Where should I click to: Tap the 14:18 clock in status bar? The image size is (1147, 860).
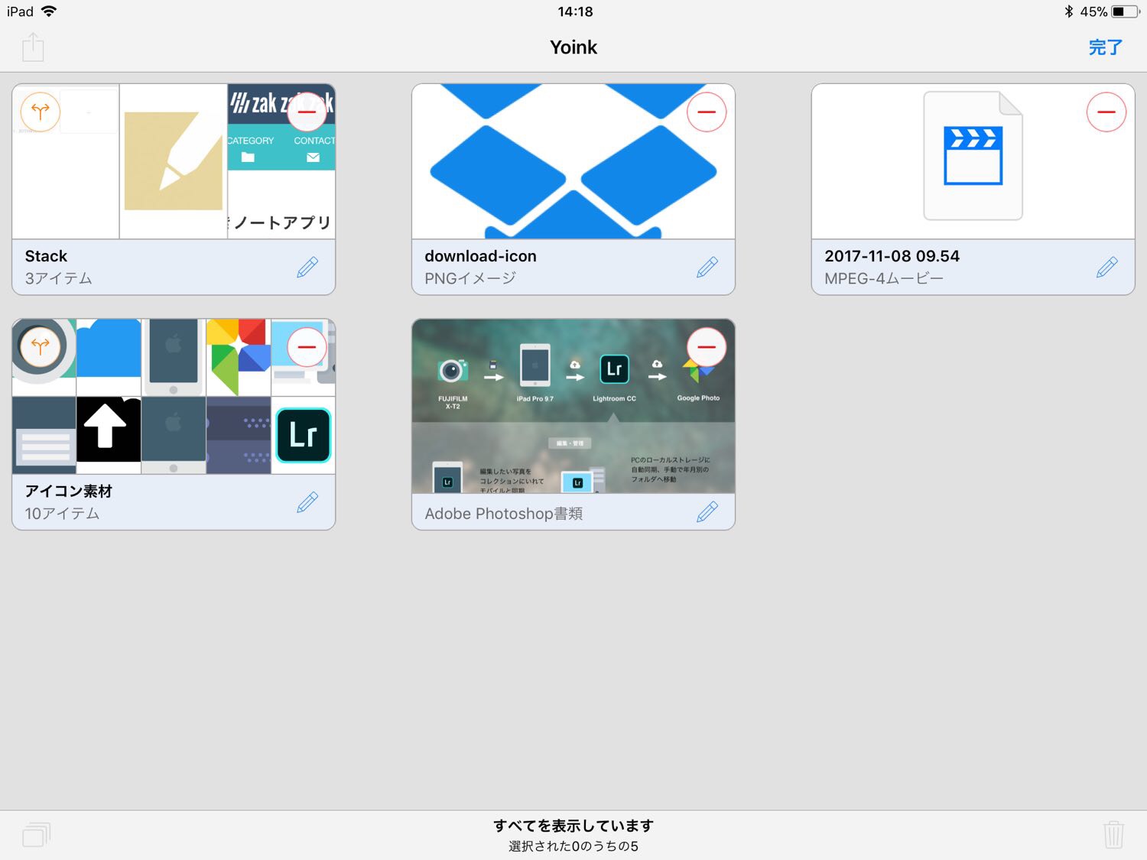[x=575, y=11]
